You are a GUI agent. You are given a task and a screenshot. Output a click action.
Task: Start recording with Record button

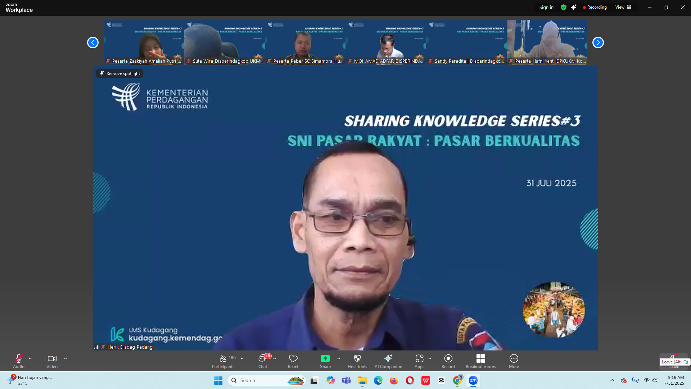click(x=448, y=361)
